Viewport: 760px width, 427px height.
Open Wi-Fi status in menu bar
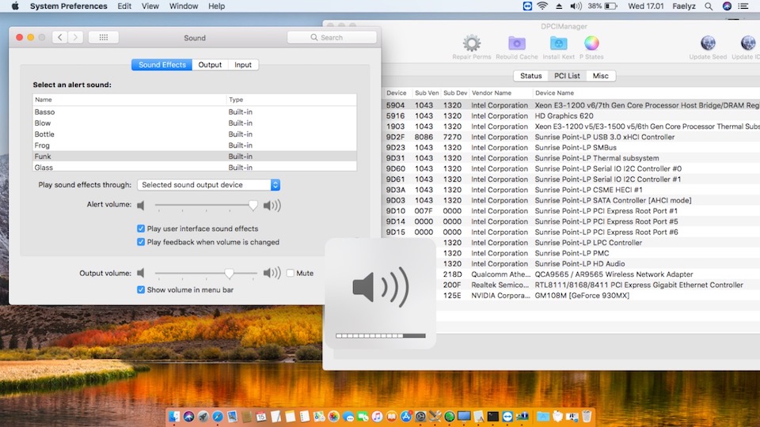tap(542, 6)
